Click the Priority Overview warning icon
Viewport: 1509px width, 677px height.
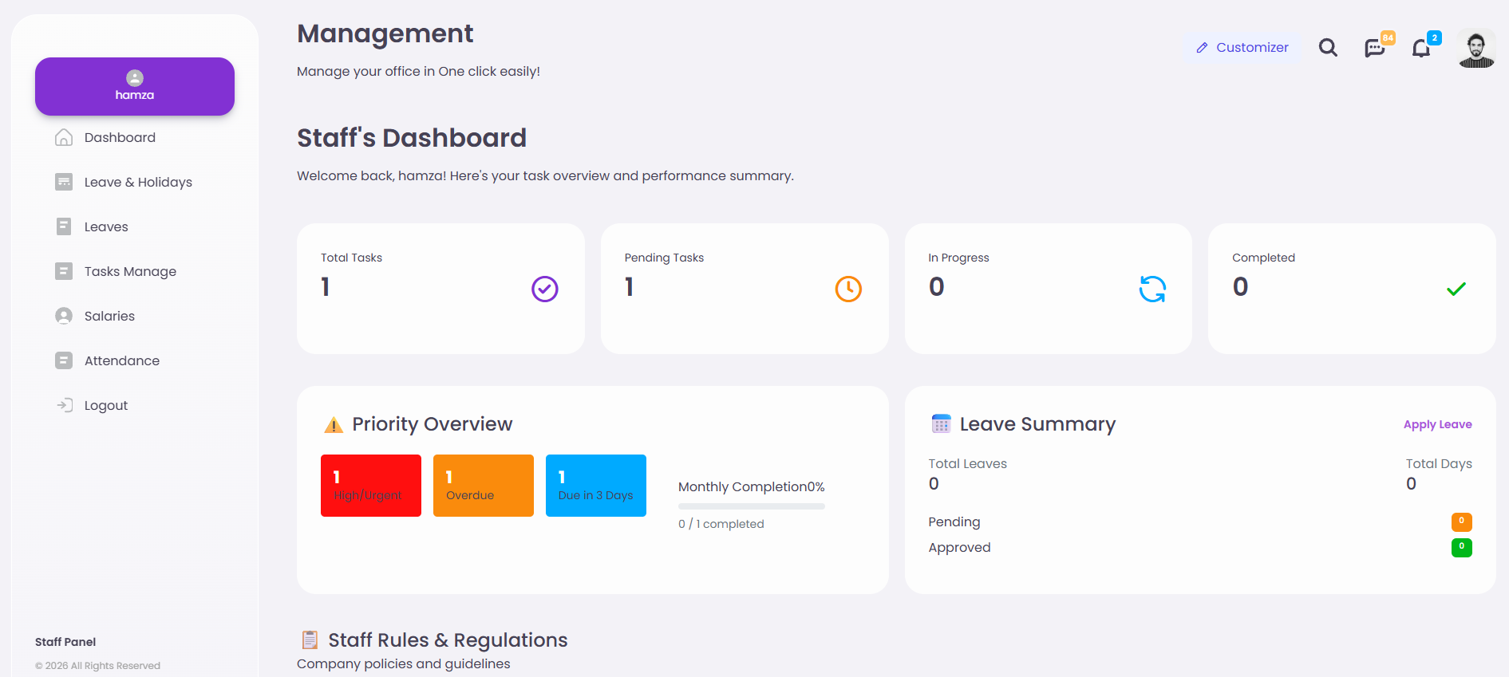(334, 425)
